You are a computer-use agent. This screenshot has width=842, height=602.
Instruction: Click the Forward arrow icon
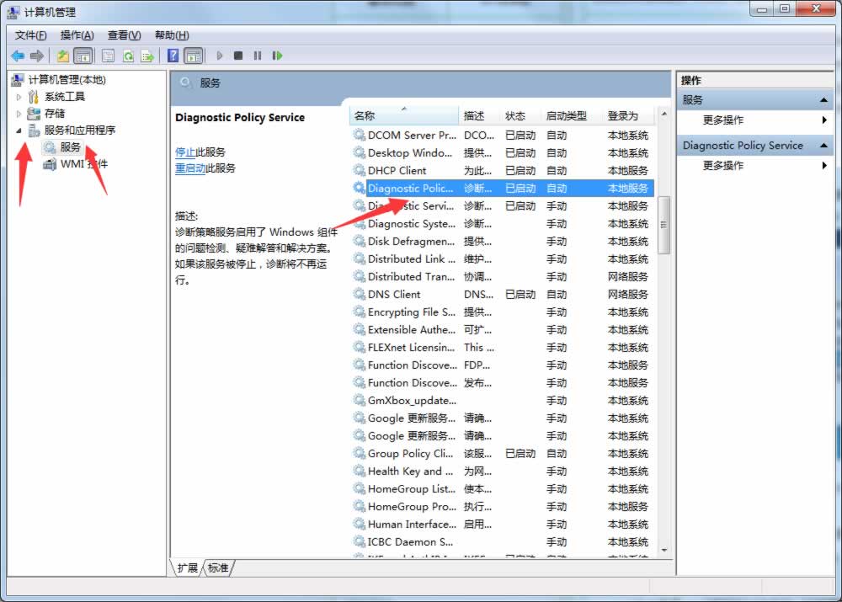click(35, 56)
